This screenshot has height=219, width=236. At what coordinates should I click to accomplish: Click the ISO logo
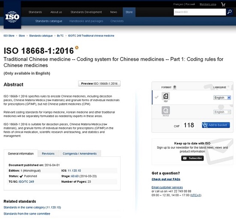tap(12, 17)
